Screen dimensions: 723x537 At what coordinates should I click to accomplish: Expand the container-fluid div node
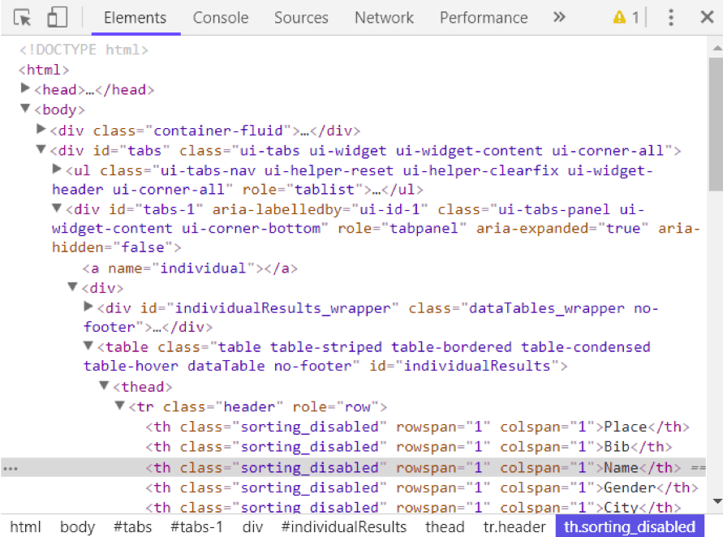tap(41, 129)
